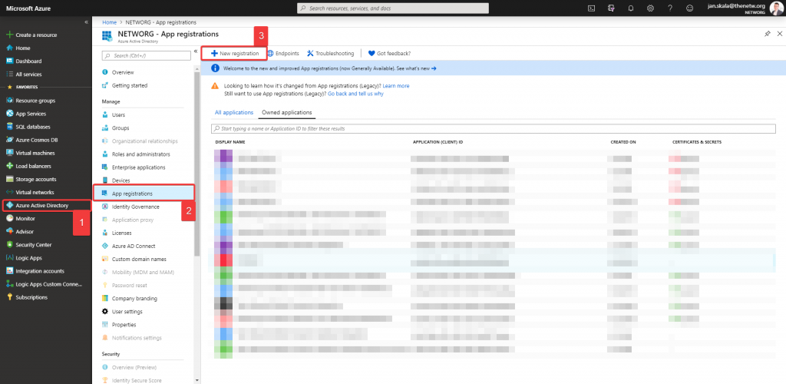Click the Endpoints globe icon
The width and height of the screenshot is (786, 384).
270,53
